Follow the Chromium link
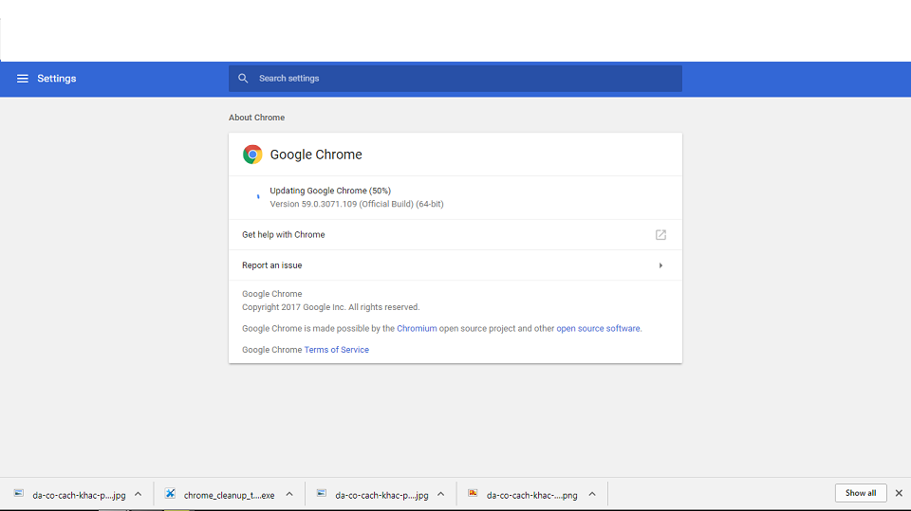The image size is (911, 511). coord(417,329)
